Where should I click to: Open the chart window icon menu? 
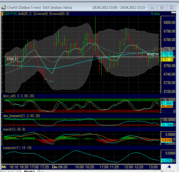[x=4, y=7]
